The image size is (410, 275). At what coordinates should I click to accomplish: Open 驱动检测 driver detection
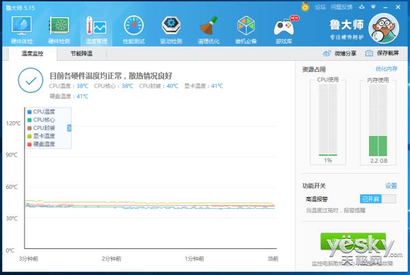[171, 30]
